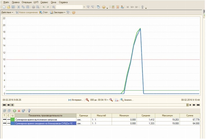Click into the toolbar search field
The width and height of the screenshot is (206, 140).
[x=69, y=7]
